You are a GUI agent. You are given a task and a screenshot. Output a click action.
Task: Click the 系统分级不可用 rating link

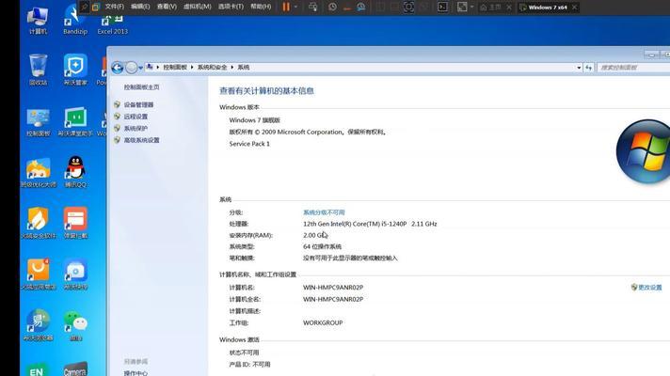coord(324,212)
